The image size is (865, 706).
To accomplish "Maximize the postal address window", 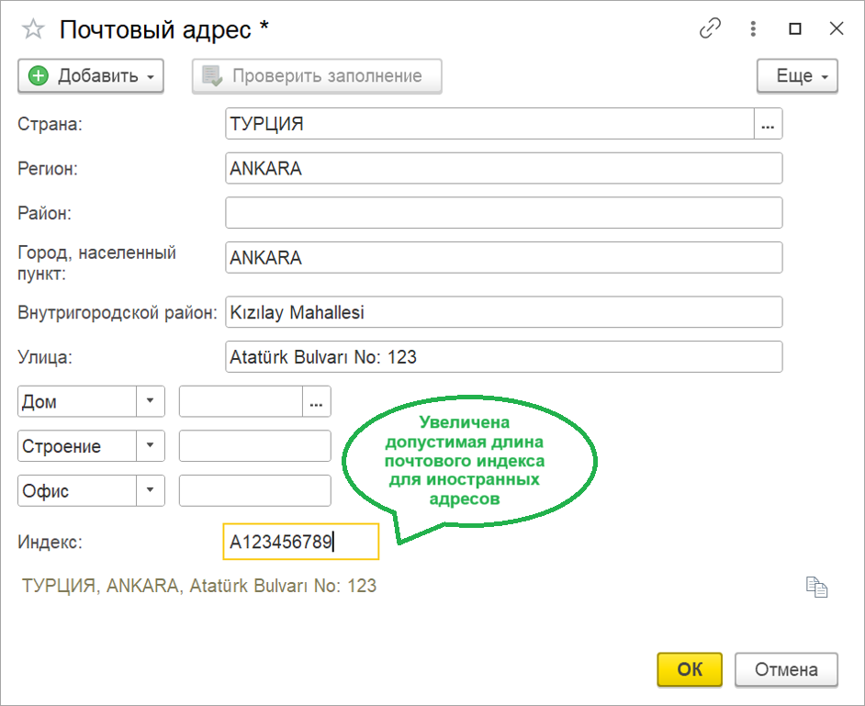I will [795, 29].
